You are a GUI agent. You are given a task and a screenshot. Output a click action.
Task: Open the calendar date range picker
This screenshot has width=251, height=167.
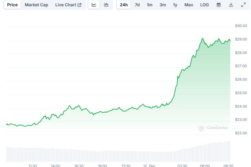tap(219, 5)
